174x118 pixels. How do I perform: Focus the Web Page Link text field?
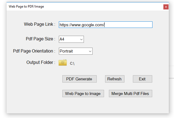(x=105, y=25)
